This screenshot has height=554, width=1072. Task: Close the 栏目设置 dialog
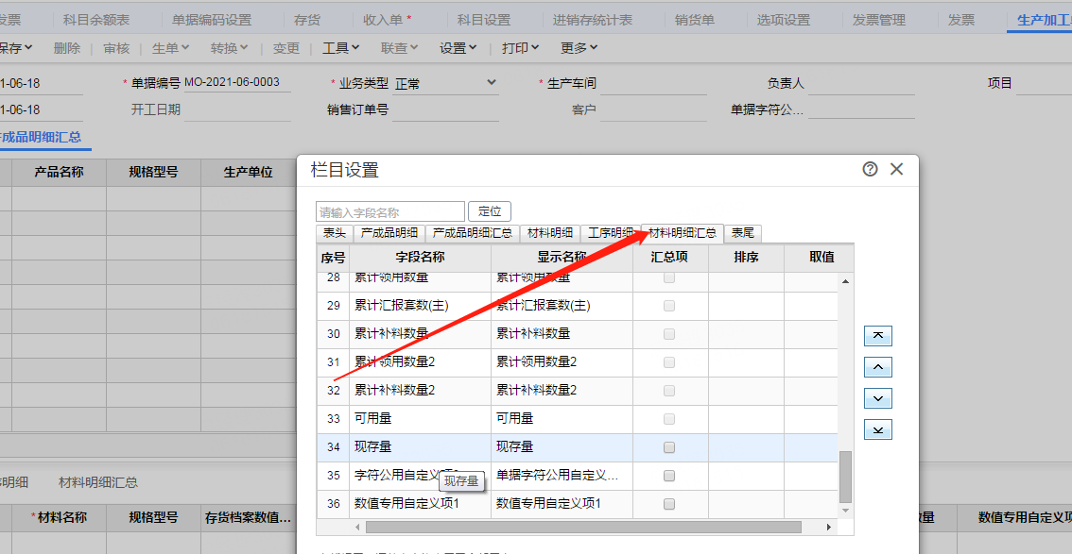[896, 169]
